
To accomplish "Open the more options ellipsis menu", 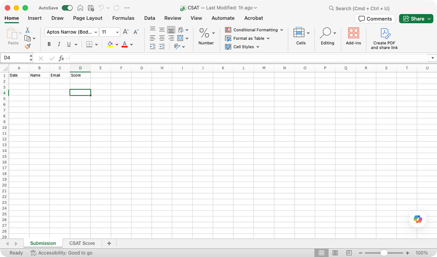I will pyautogui.click(x=127, y=8).
